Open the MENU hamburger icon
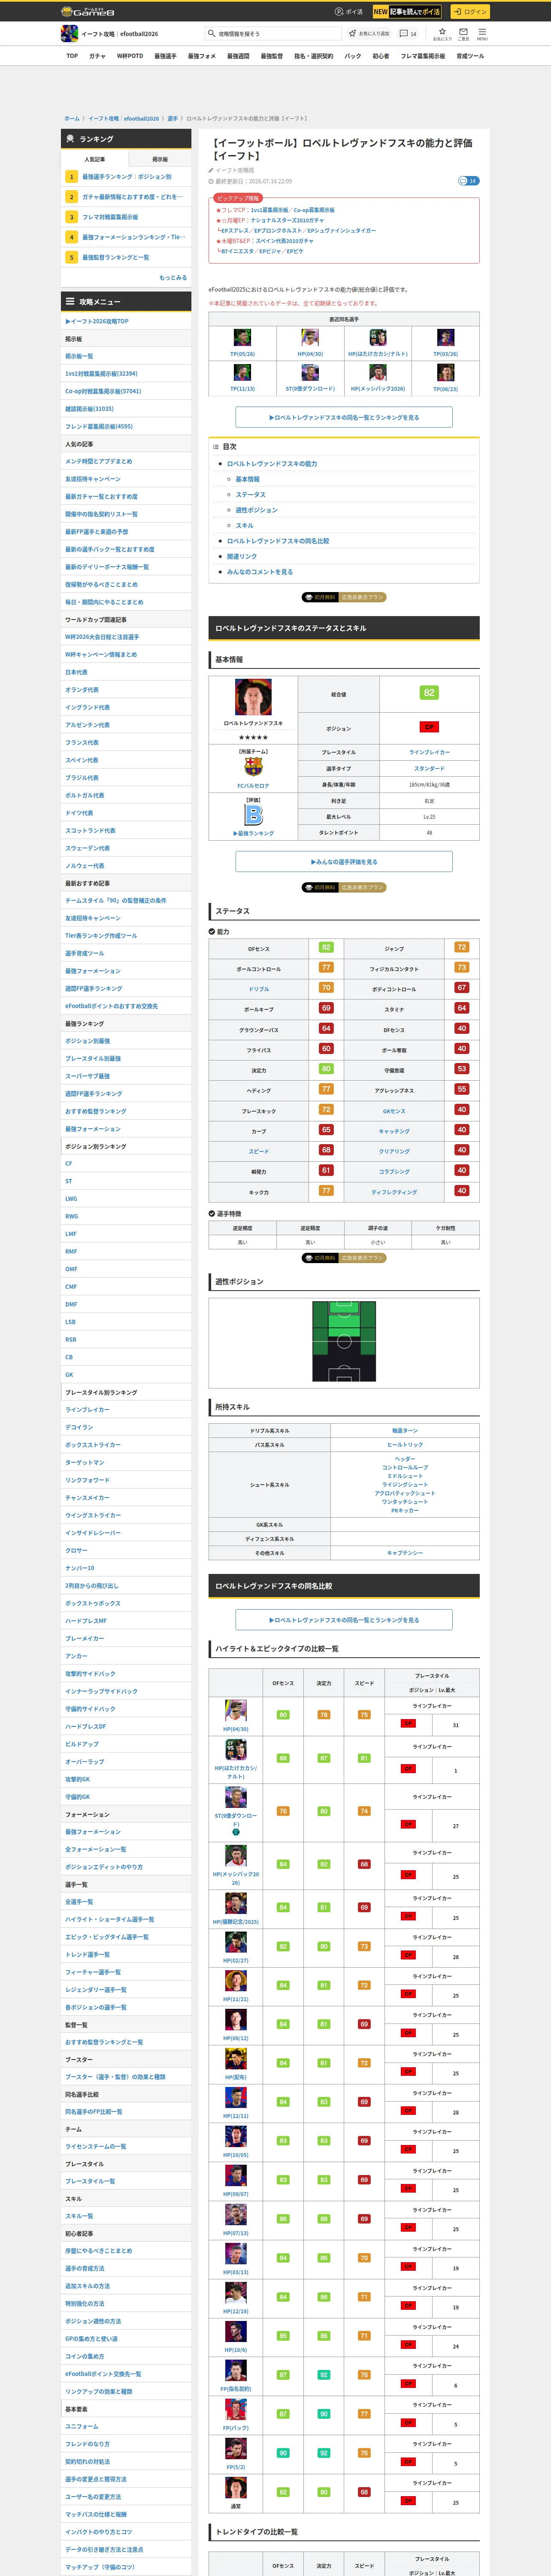Image resolution: width=551 pixels, height=2576 pixels. click(482, 33)
